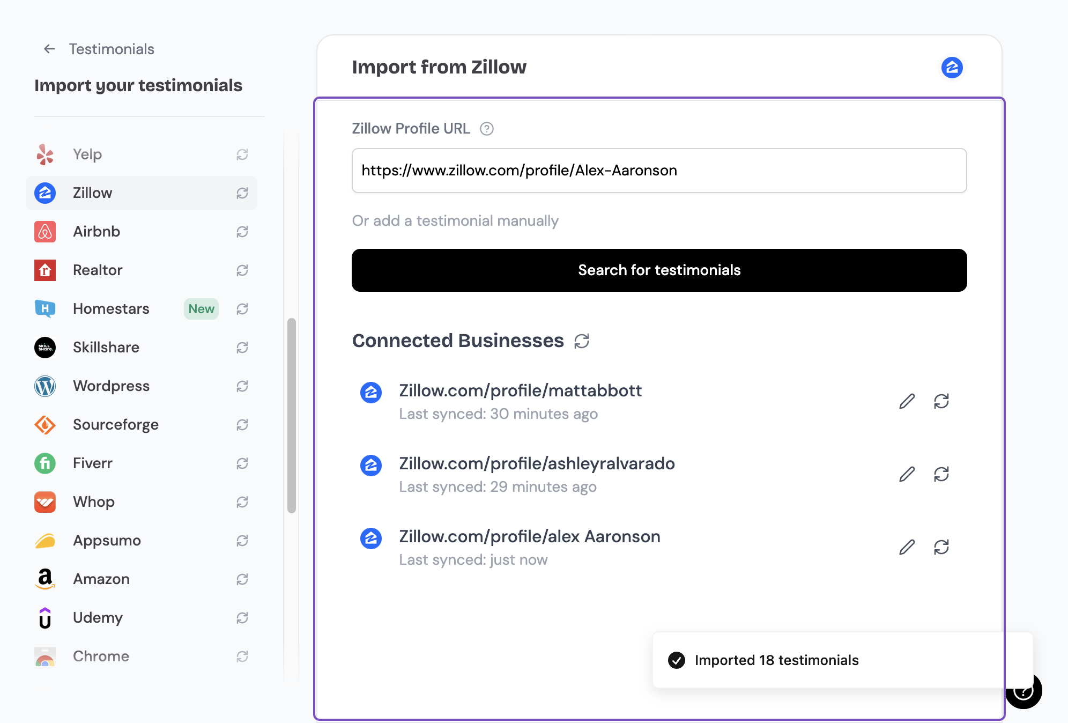1068x723 pixels.
Task: Select the Fiverr logo icon
Action: coord(45,463)
